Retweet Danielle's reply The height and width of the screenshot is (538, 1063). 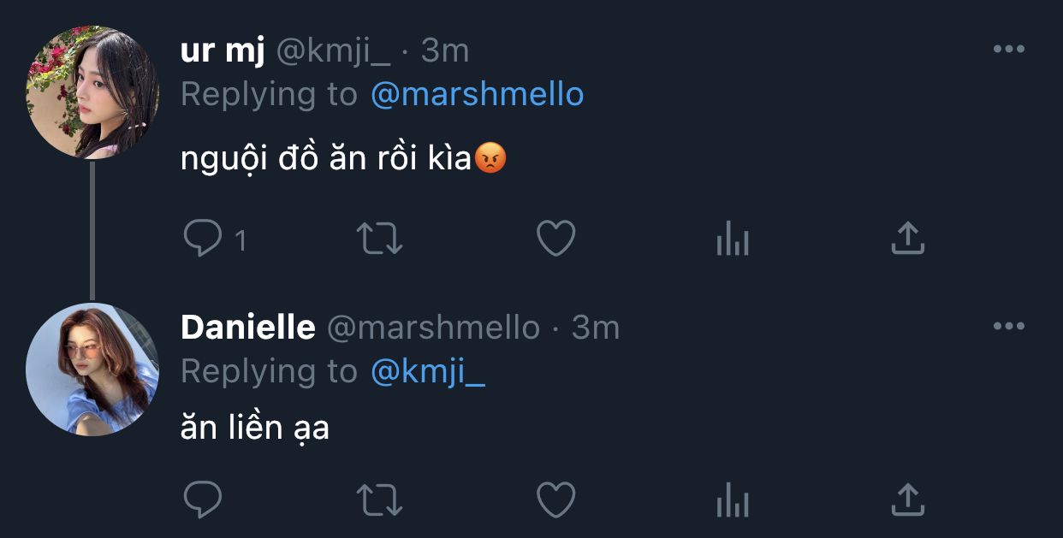coord(379,500)
